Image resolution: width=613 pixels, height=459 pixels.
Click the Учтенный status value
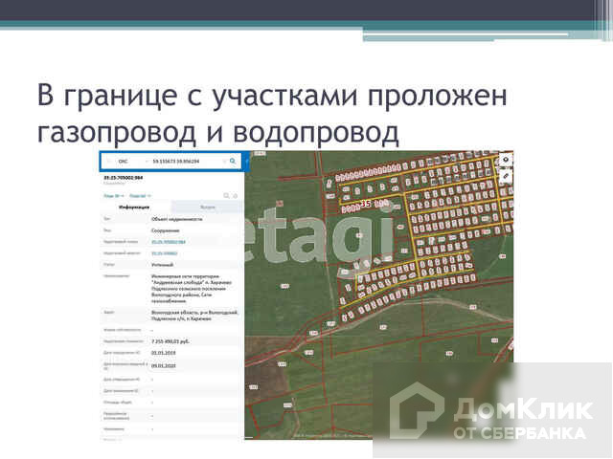tap(162, 265)
